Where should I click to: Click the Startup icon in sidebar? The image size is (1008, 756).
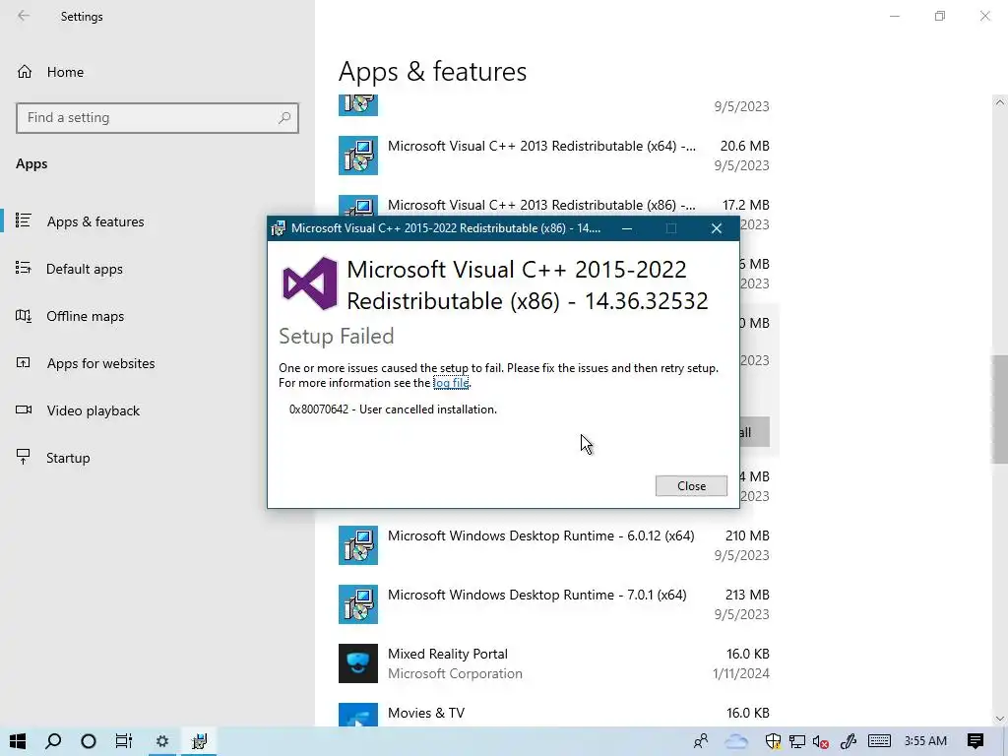(x=24, y=457)
